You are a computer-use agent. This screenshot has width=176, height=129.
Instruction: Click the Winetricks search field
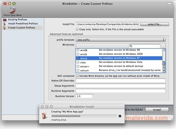[145, 46]
